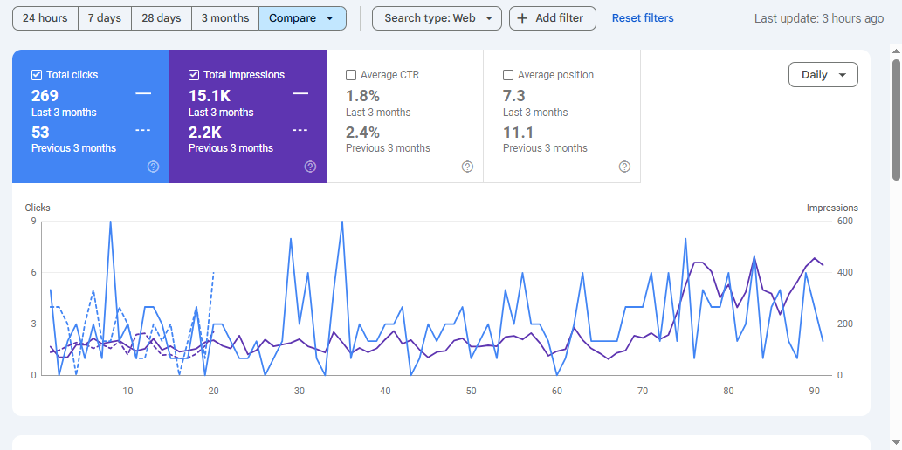Uncheck the Total impressions checkbox
This screenshot has height=450, width=902.
pyautogui.click(x=194, y=75)
